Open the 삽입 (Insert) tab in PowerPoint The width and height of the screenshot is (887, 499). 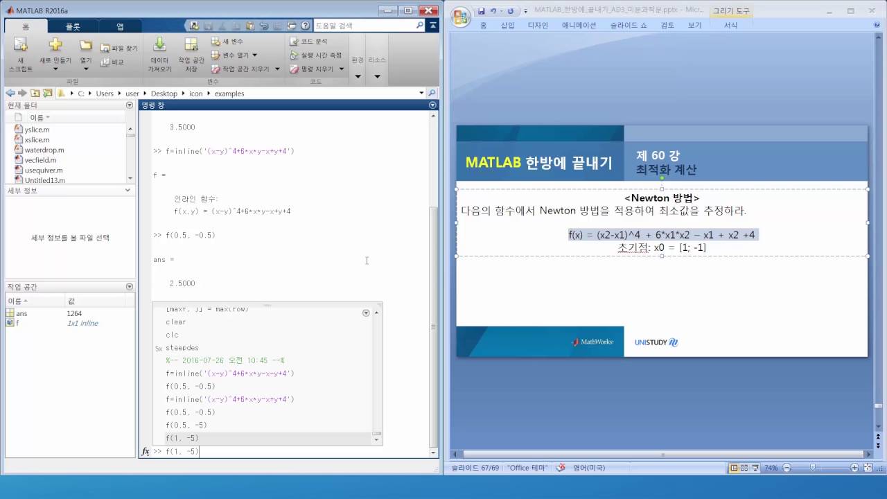point(507,26)
